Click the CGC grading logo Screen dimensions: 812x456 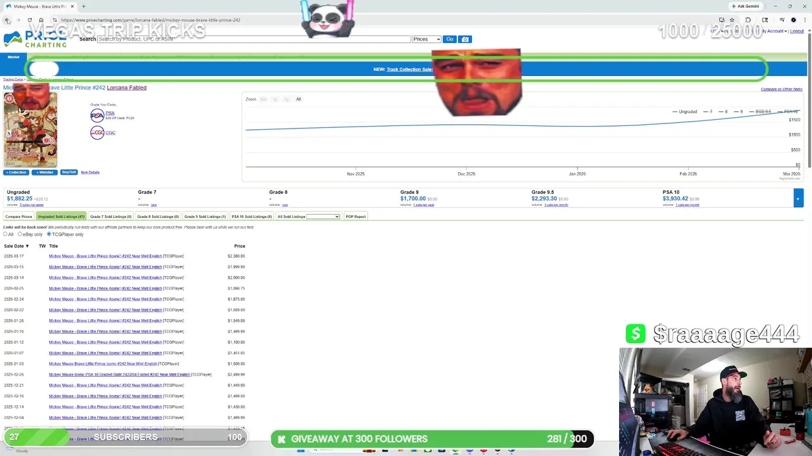(97, 132)
